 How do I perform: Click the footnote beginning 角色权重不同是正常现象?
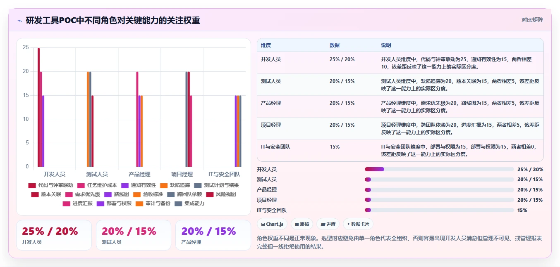[x=400, y=243]
